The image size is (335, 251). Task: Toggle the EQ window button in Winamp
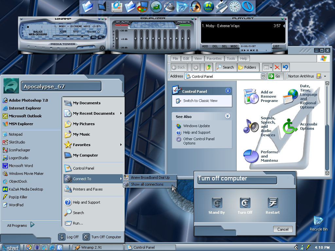coord(94,37)
